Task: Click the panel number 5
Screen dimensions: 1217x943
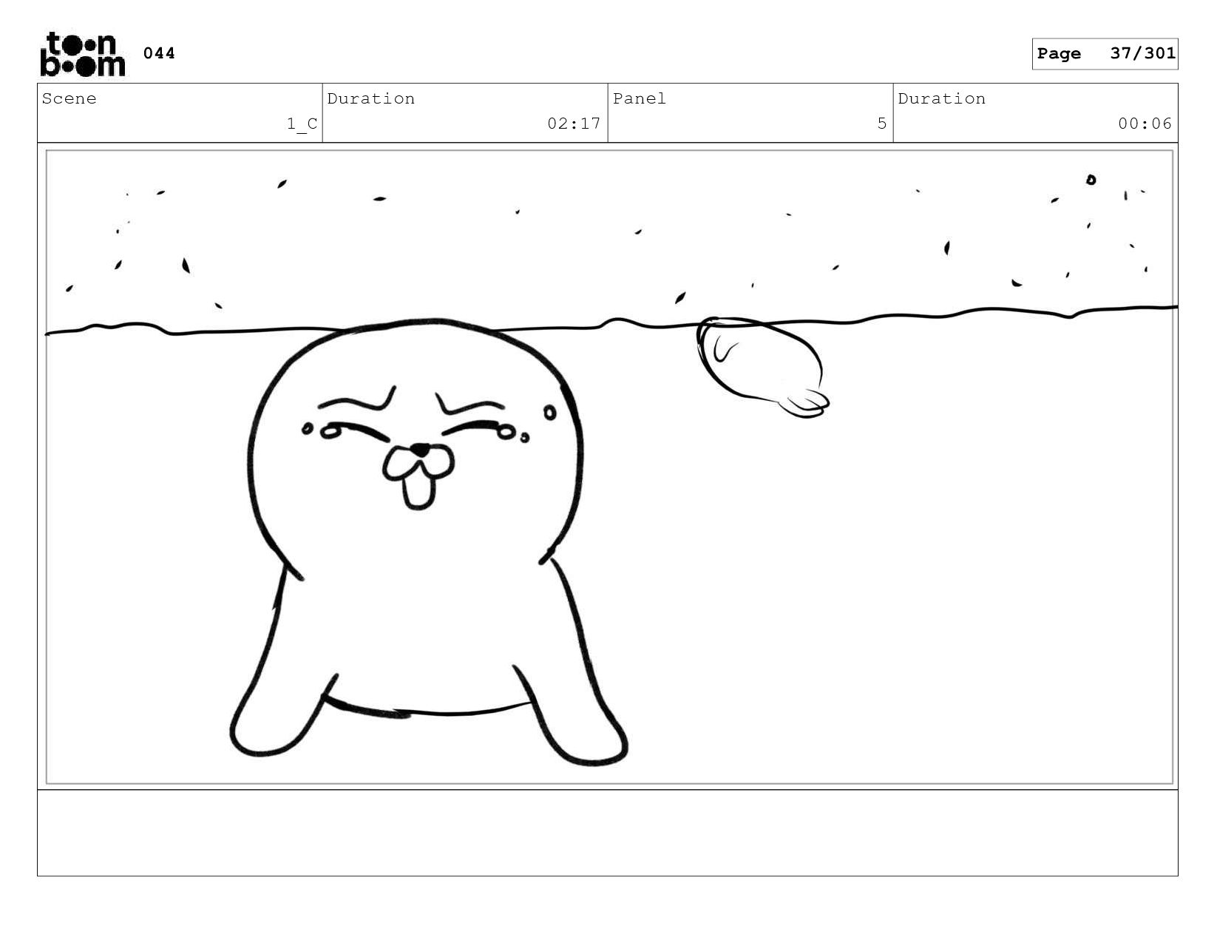Action: [x=881, y=124]
